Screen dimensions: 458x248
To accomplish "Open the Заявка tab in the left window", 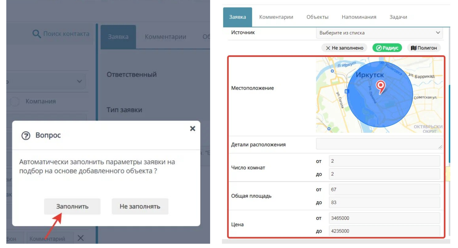I will (118, 37).
